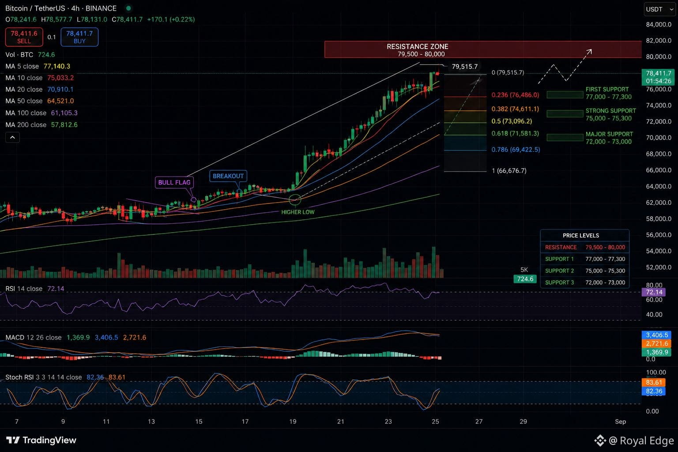Select the red RESISTANCE ZONE box
Viewport: 678px width, 452px height.
point(483,49)
